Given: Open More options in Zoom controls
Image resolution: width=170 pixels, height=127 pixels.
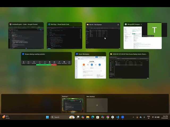Looking at the screenshot, I should [69, 62].
